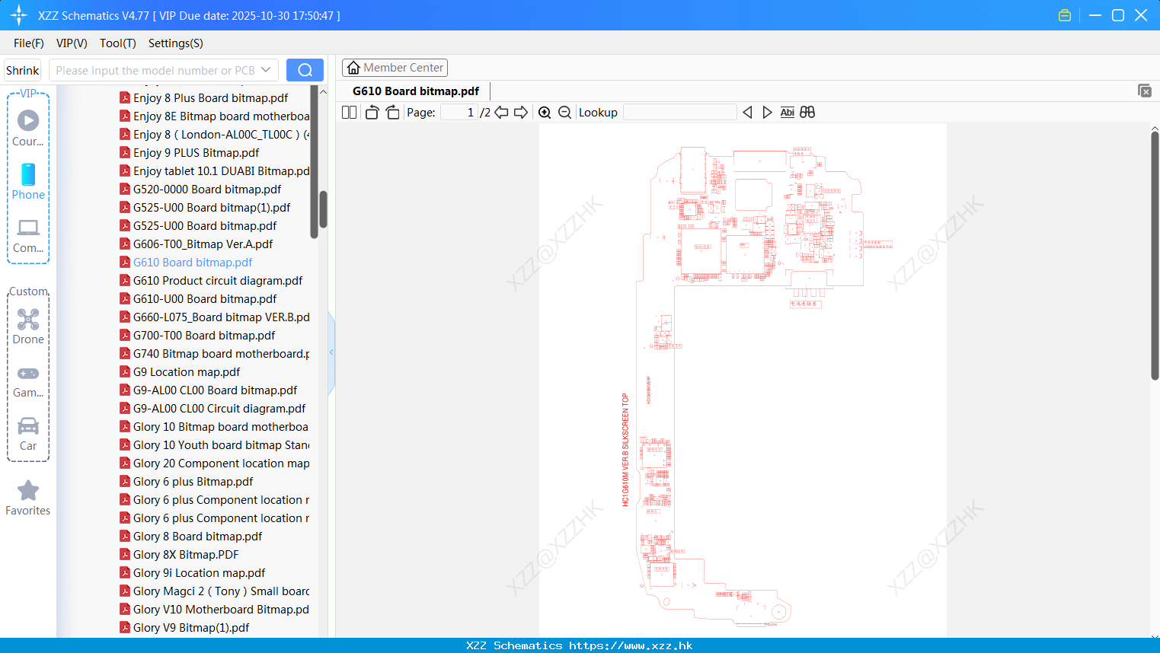This screenshot has height=653, width=1160.
Task: Open G610 Product circuit diagram.pdf
Action: tap(218, 280)
